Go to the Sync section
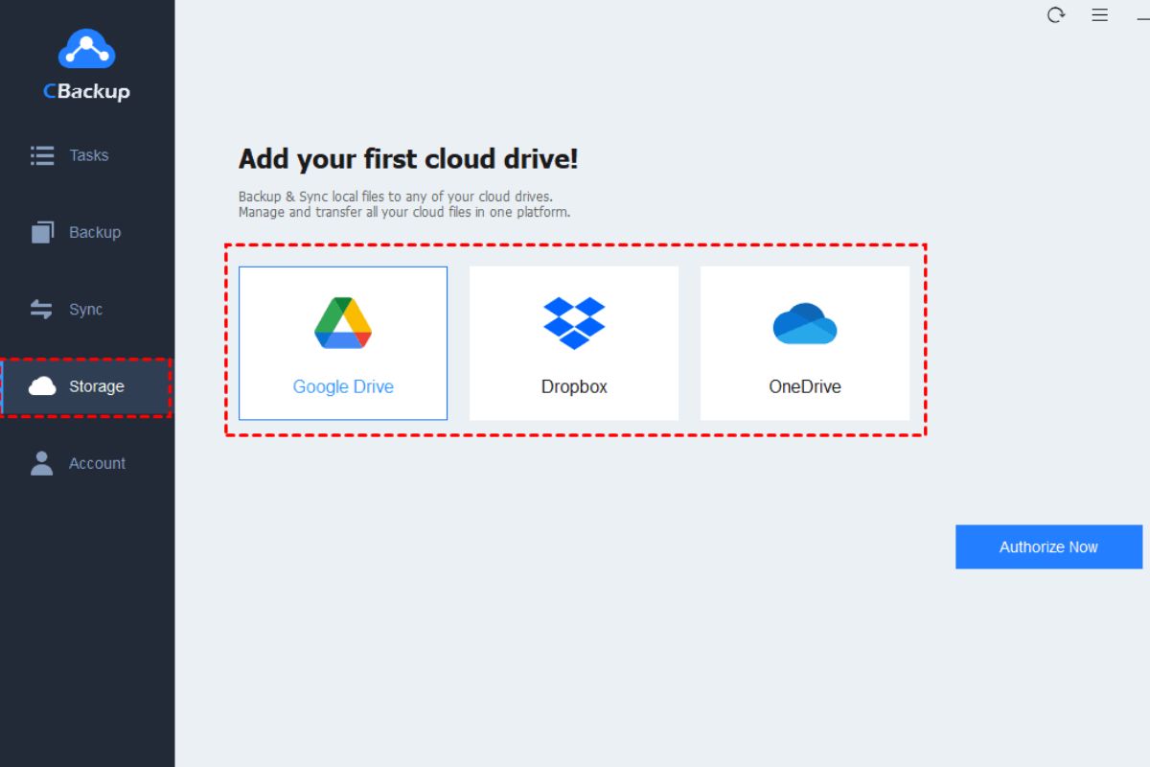1150x767 pixels. pos(87,310)
